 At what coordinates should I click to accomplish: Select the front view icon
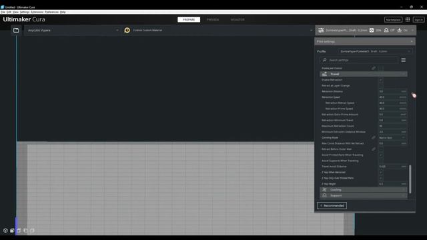[x=12, y=231]
